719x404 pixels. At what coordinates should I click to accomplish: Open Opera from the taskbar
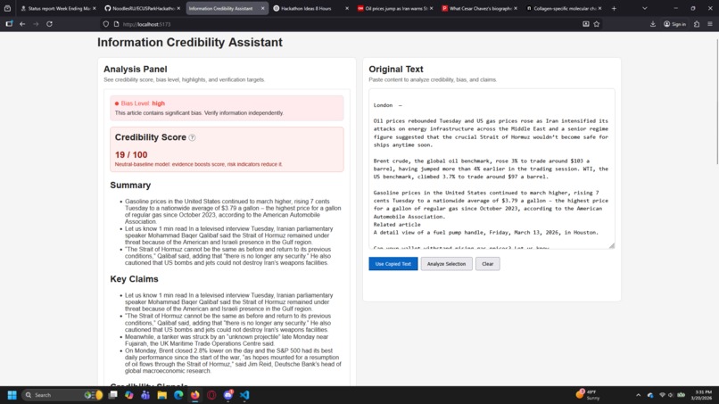[211, 395]
